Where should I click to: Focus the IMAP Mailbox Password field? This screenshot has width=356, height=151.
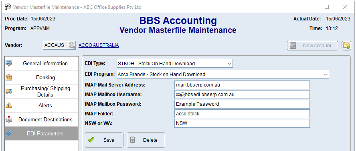(242, 104)
